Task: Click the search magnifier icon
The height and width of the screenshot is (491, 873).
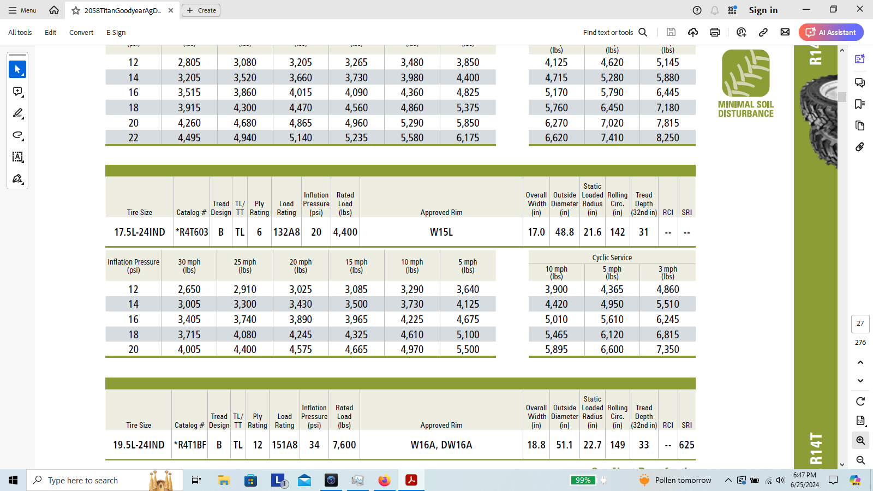Action: click(x=643, y=32)
